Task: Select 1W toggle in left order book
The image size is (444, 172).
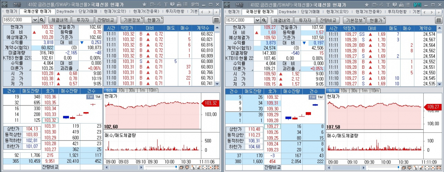Action: [x=90, y=97]
